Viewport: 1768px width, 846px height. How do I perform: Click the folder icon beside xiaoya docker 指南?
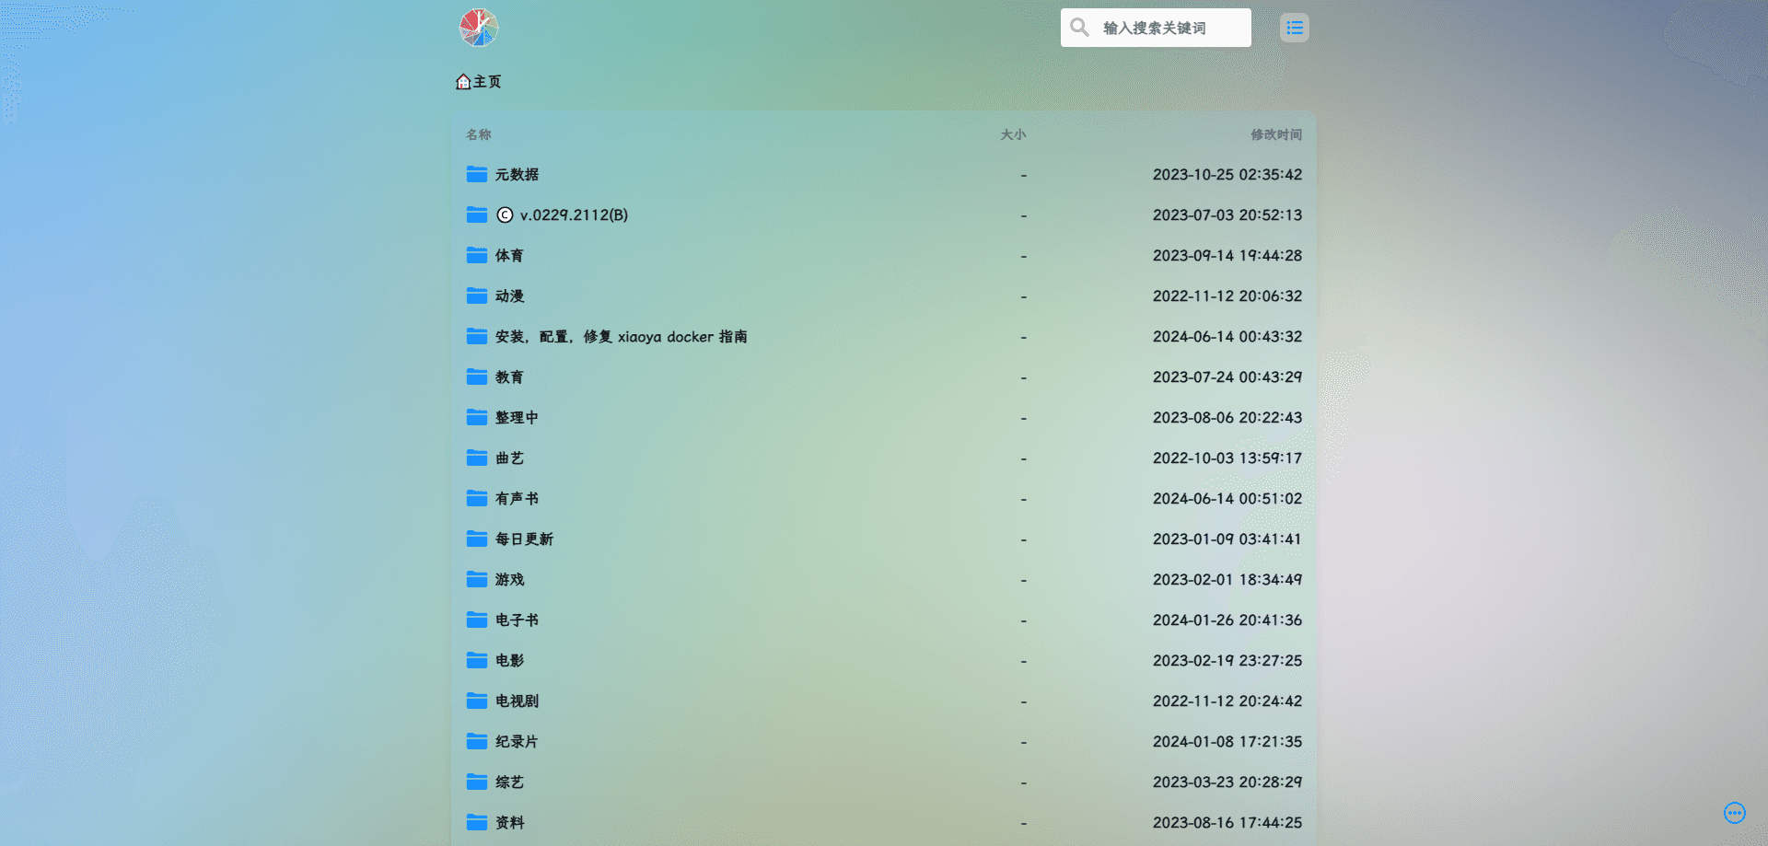[x=477, y=336]
